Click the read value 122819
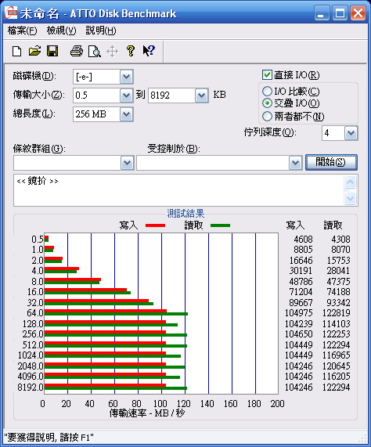This screenshot has width=371, height=447. coord(337,313)
